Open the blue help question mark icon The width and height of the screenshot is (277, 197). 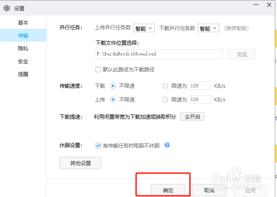[x=167, y=145]
